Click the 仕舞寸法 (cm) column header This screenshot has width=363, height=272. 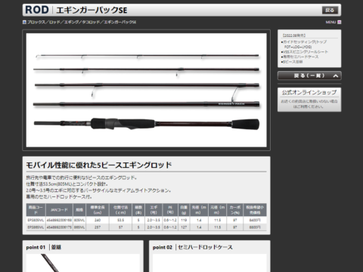pyautogui.click(x=121, y=210)
